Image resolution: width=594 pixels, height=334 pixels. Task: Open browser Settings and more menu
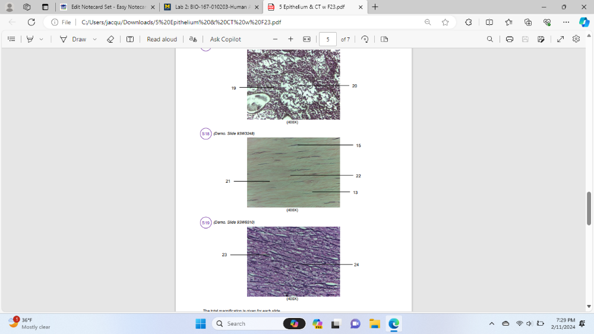pos(566,22)
